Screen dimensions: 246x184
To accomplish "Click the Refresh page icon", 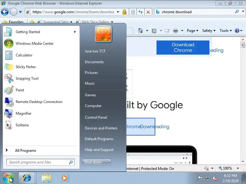I will click(141, 12).
